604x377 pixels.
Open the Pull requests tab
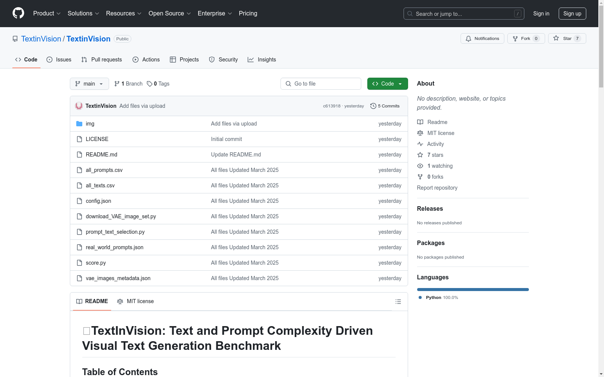point(102,60)
